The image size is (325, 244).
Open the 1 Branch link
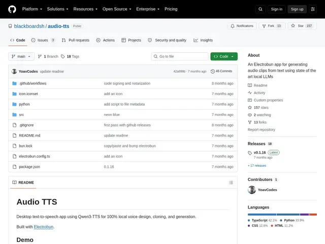point(48,56)
